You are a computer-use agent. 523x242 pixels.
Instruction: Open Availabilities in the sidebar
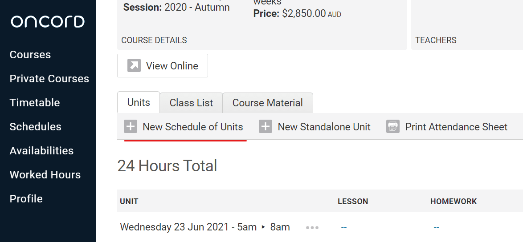tap(41, 151)
